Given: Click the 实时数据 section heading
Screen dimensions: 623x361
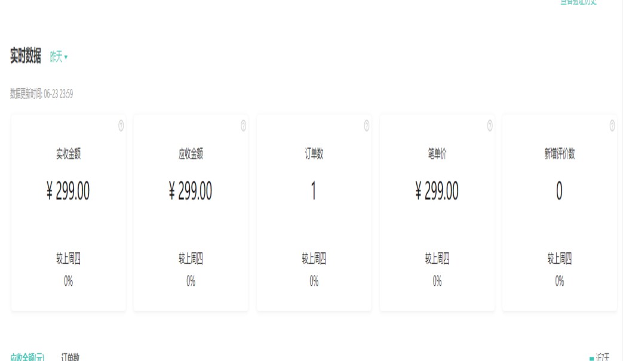Looking at the screenshot, I should [x=26, y=57].
